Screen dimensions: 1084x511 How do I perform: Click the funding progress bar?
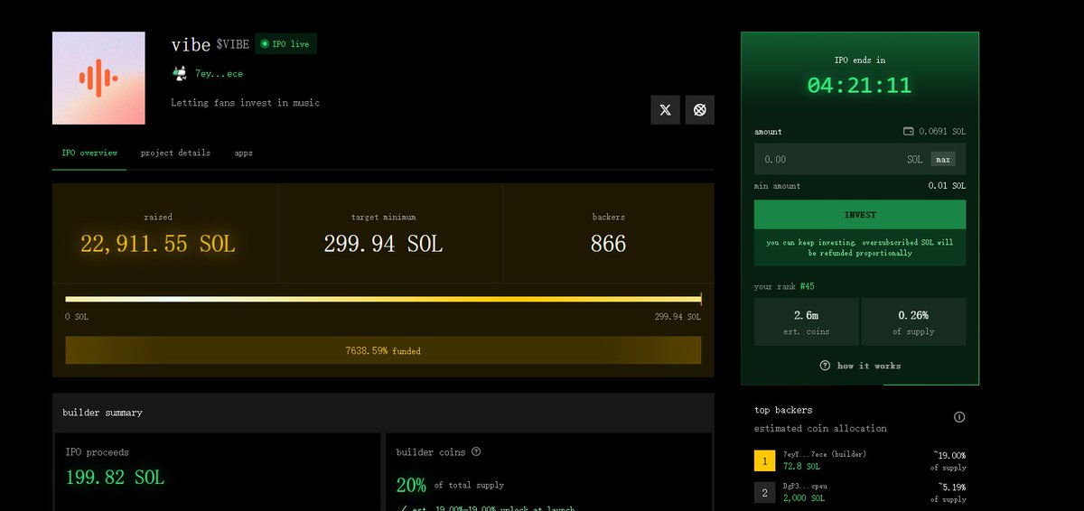(383, 299)
